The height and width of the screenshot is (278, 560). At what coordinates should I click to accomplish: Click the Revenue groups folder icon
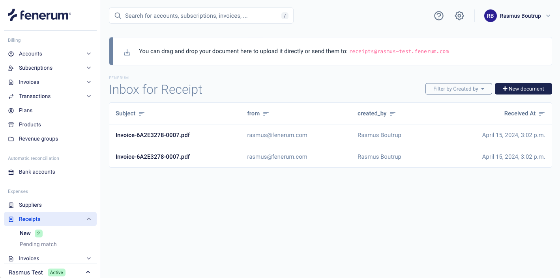(x=11, y=139)
